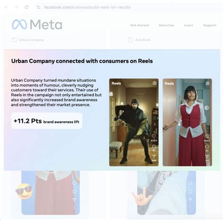The height and width of the screenshot is (220, 224).
Task: Open comments on the right Reel
Action: pos(207,146)
